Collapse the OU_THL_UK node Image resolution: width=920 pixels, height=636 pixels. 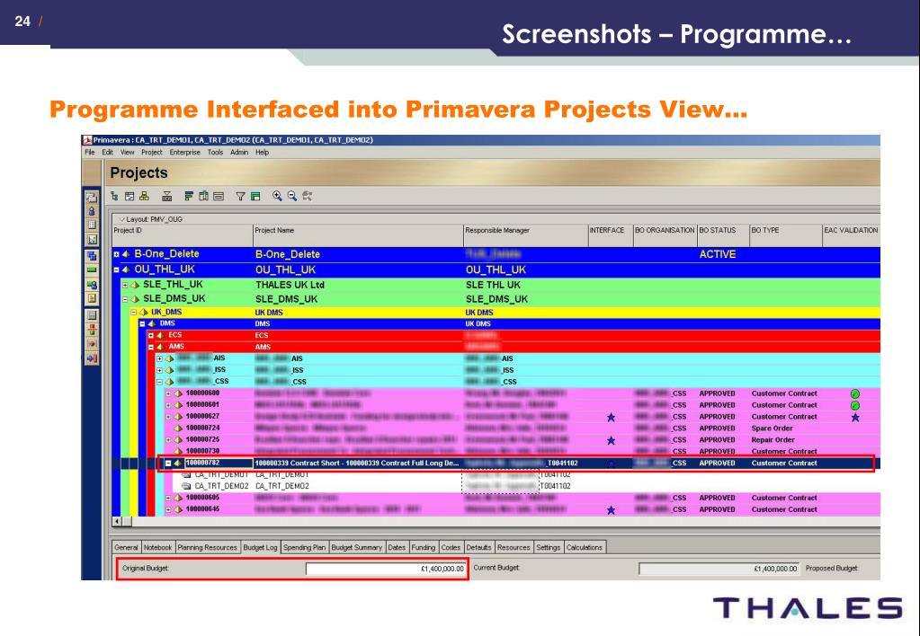coord(116,270)
